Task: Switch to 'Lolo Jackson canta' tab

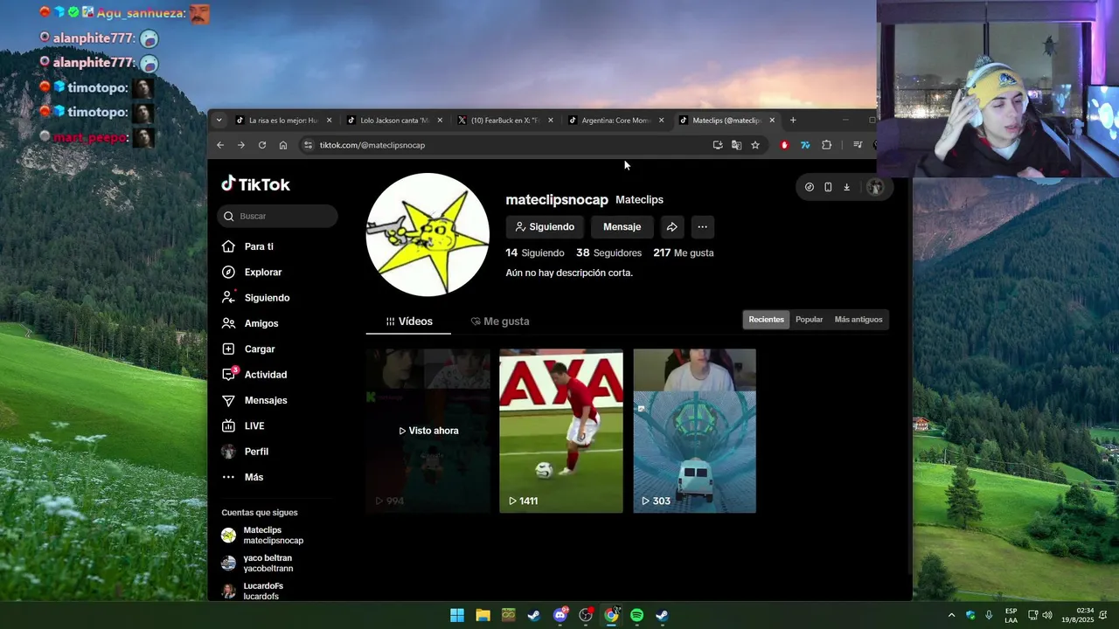Action: [x=394, y=121]
